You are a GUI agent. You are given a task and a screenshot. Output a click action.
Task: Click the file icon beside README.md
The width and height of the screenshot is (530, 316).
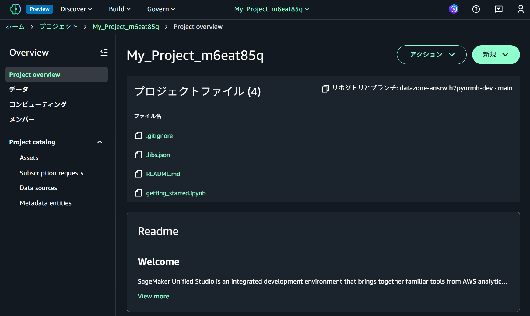coord(139,174)
